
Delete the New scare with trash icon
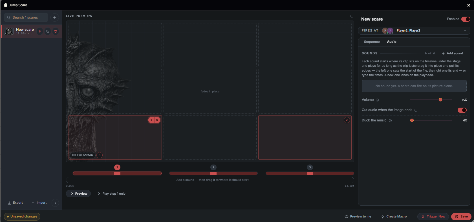point(56,31)
